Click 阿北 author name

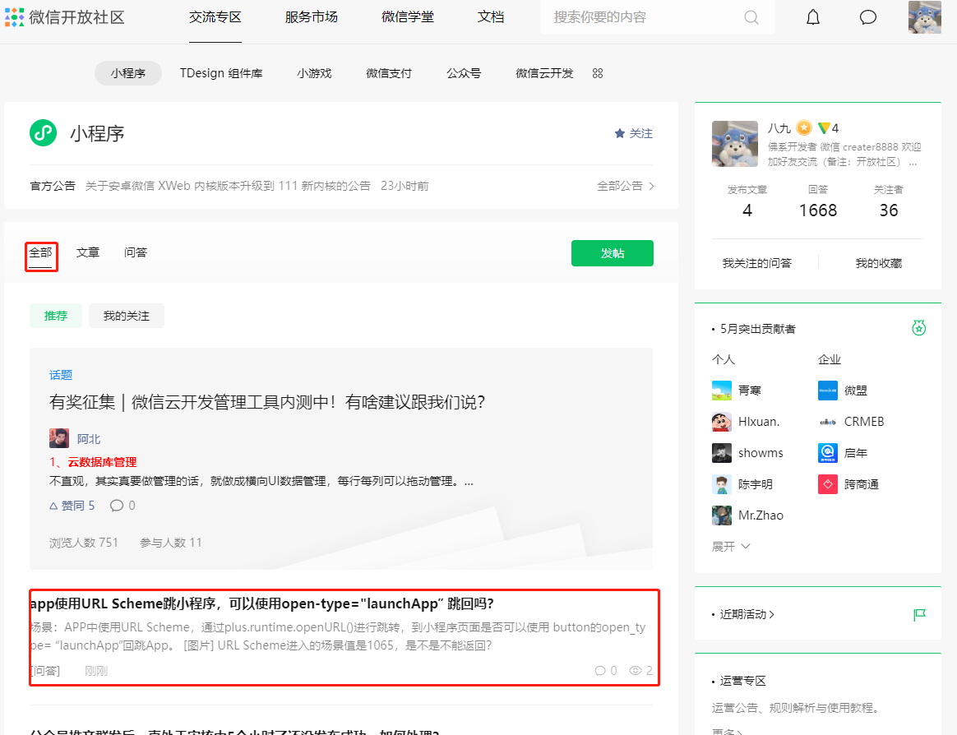[89, 439]
